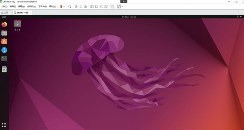The width and height of the screenshot is (244, 130).
Task: Close the 主页 tab
Action: click(11, 13)
